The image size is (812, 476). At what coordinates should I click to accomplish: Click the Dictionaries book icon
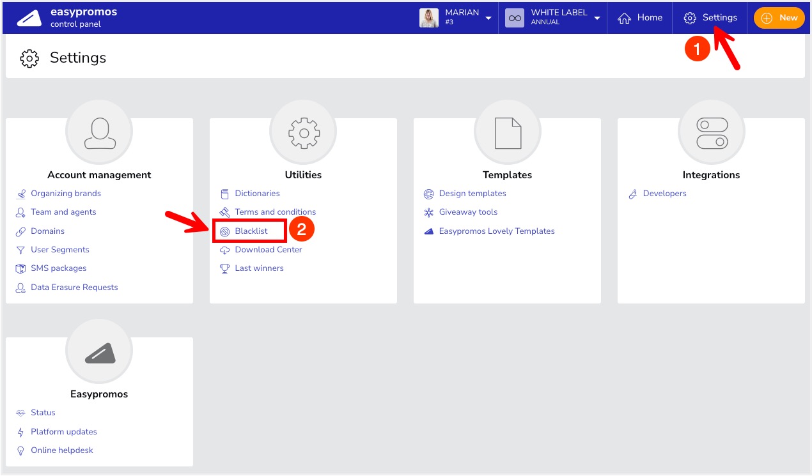tap(224, 194)
